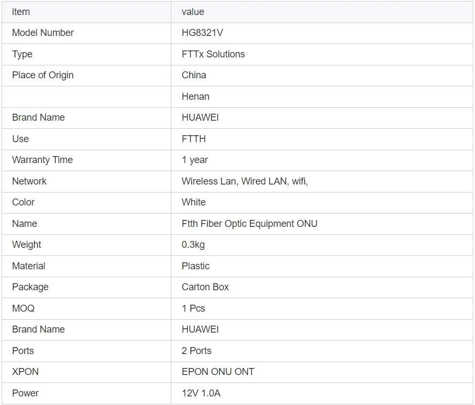Click the '1 Pcs' MOQ value
The width and height of the screenshot is (475, 405).
(x=193, y=308)
